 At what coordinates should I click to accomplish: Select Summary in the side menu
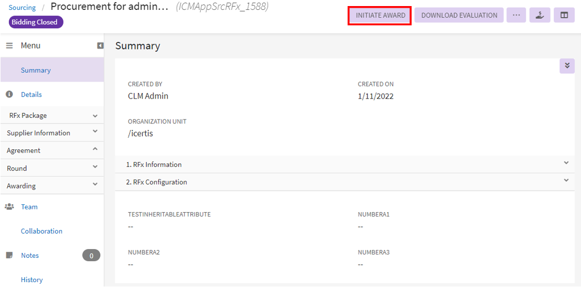[x=36, y=71]
